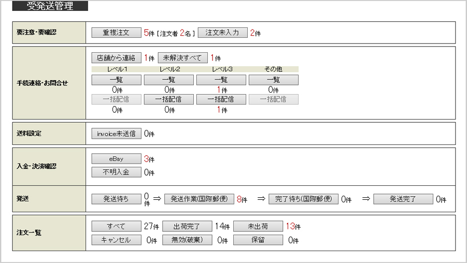This screenshot has width=467, height=263.
Task: Click the 3件 count beside eBay
Action: click(x=149, y=159)
